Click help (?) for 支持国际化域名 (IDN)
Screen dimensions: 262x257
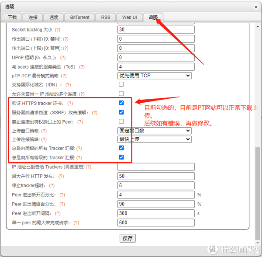coord(68,85)
